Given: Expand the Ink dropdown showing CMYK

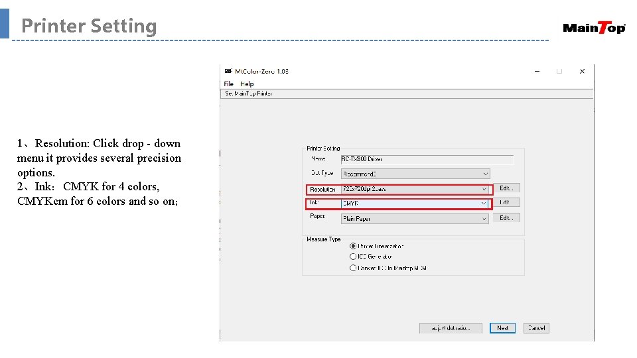Looking at the screenshot, I should [x=415, y=204].
